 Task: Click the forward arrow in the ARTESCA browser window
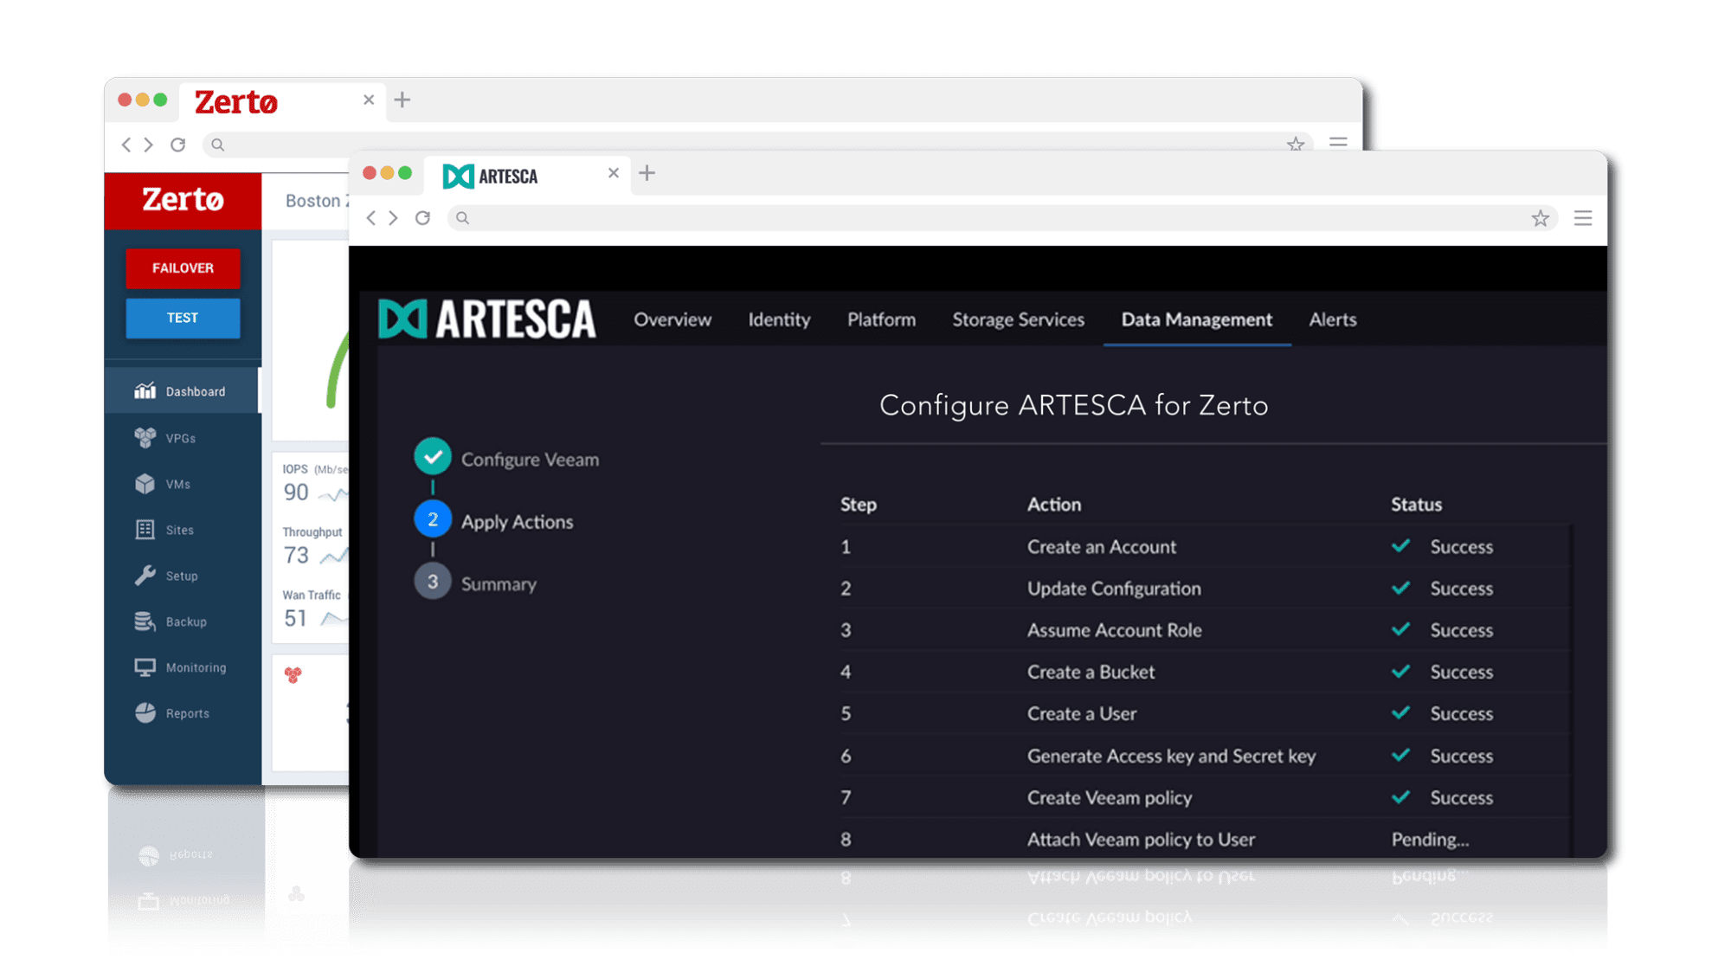click(393, 218)
